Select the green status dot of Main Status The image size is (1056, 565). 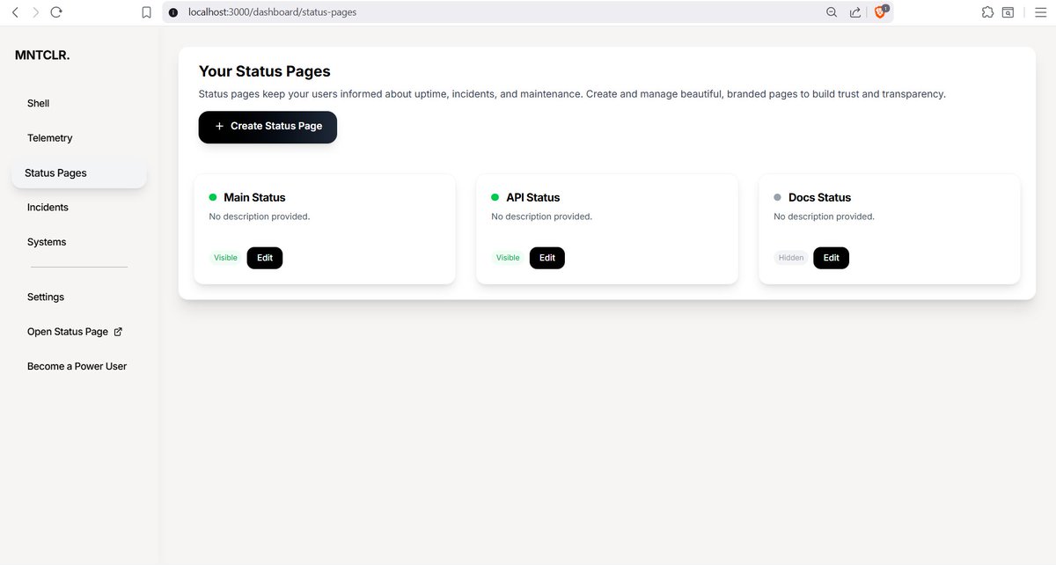tap(213, 197)
